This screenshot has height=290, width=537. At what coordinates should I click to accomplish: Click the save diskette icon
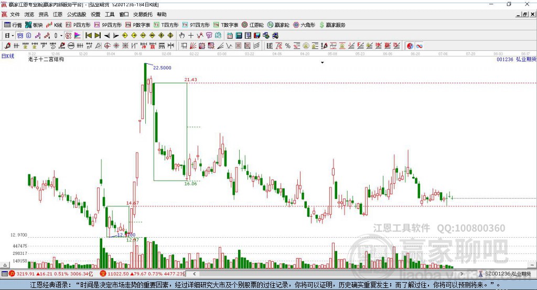[x=257, y=36]
